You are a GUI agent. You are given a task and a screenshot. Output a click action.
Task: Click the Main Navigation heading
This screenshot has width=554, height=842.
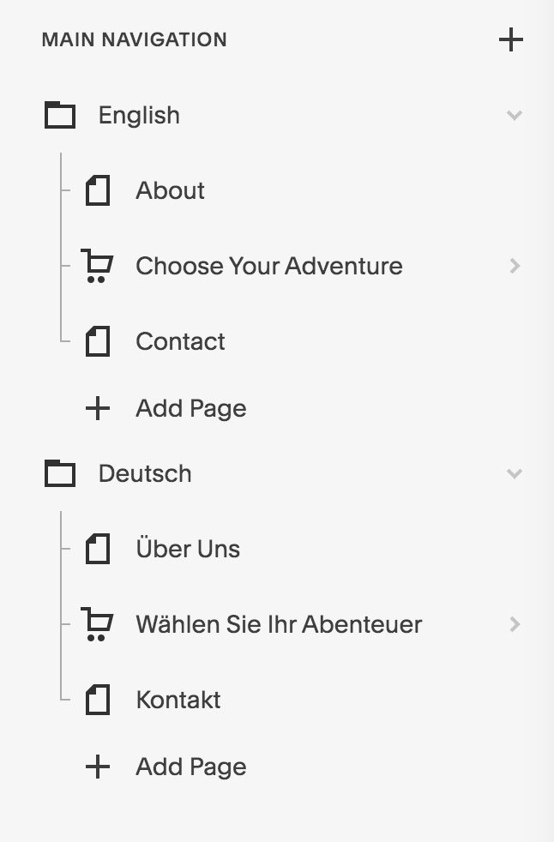click(x=134, y=39)
